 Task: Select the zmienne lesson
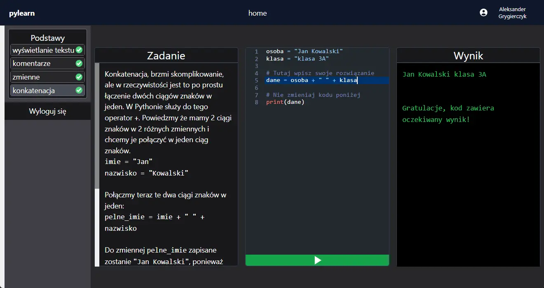tap(26, 77)
